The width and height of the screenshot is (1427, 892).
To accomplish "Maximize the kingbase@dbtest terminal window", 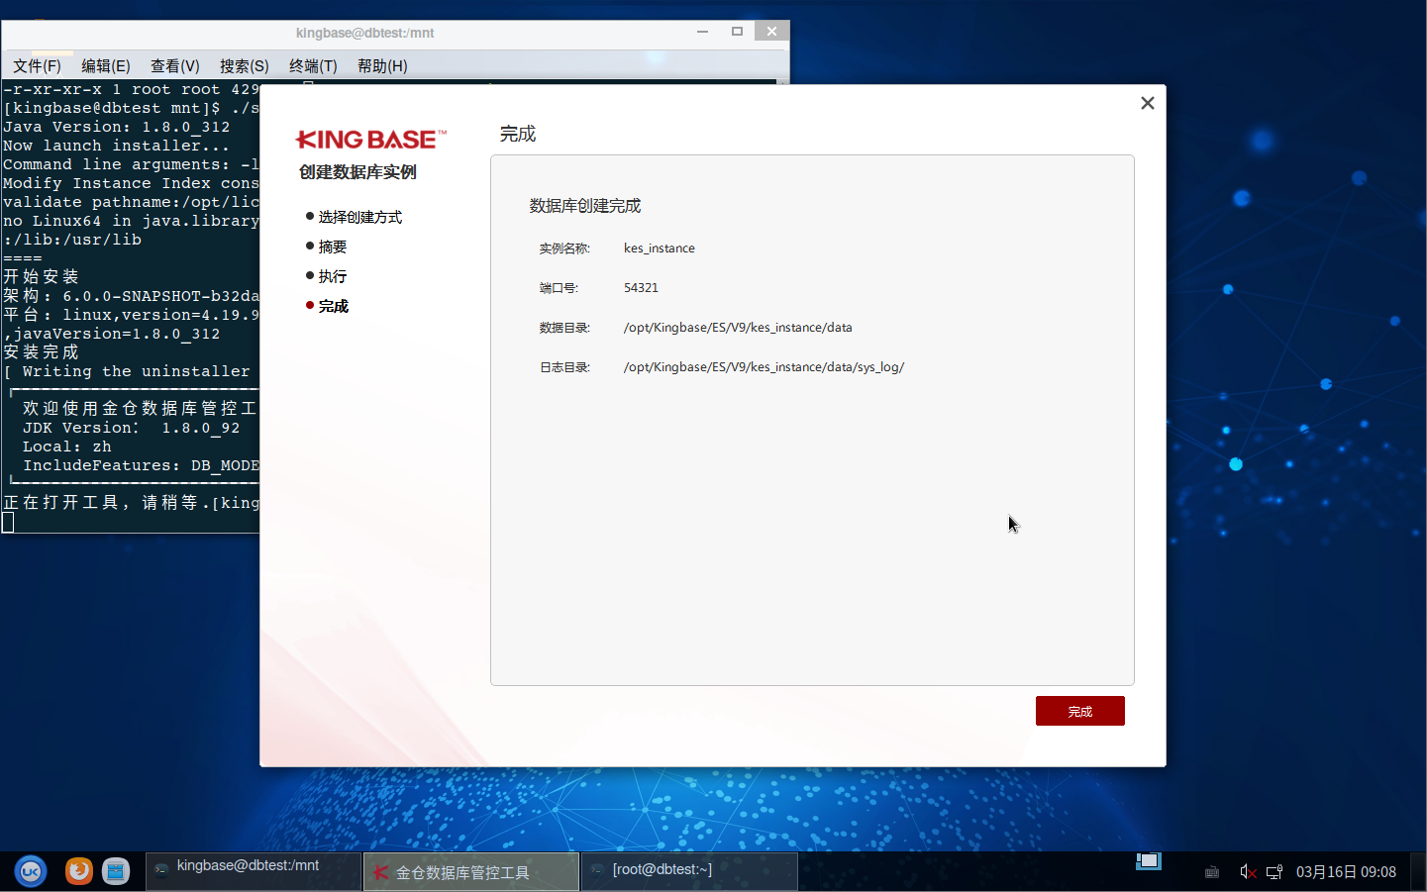I will click(737, 32).
